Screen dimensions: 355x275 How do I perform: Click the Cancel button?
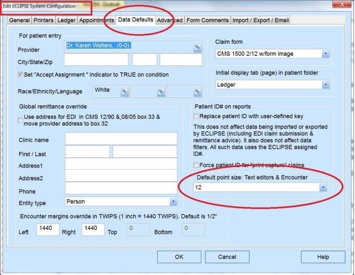coord(227,257)
